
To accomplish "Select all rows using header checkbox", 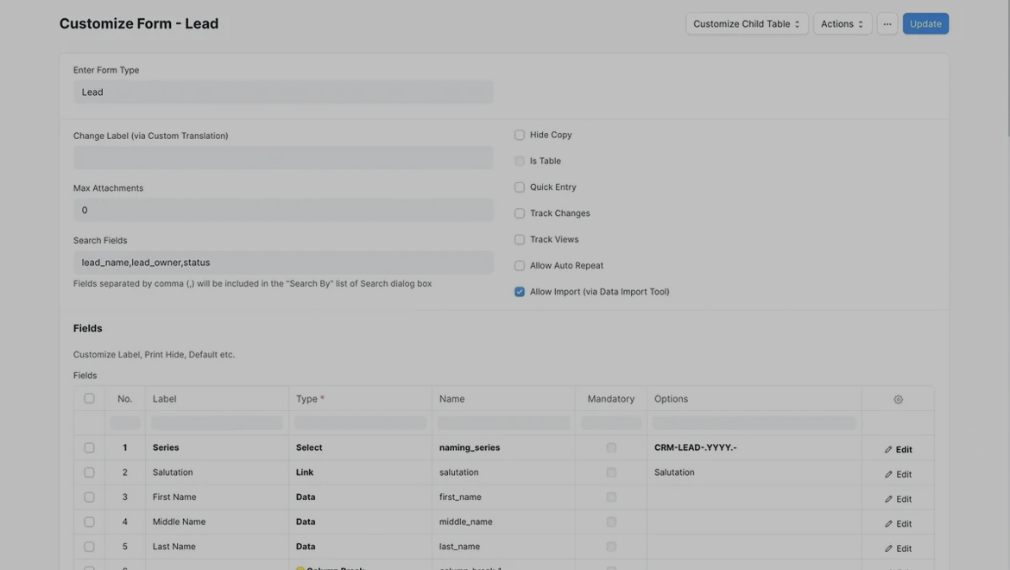I will point(89,398).
